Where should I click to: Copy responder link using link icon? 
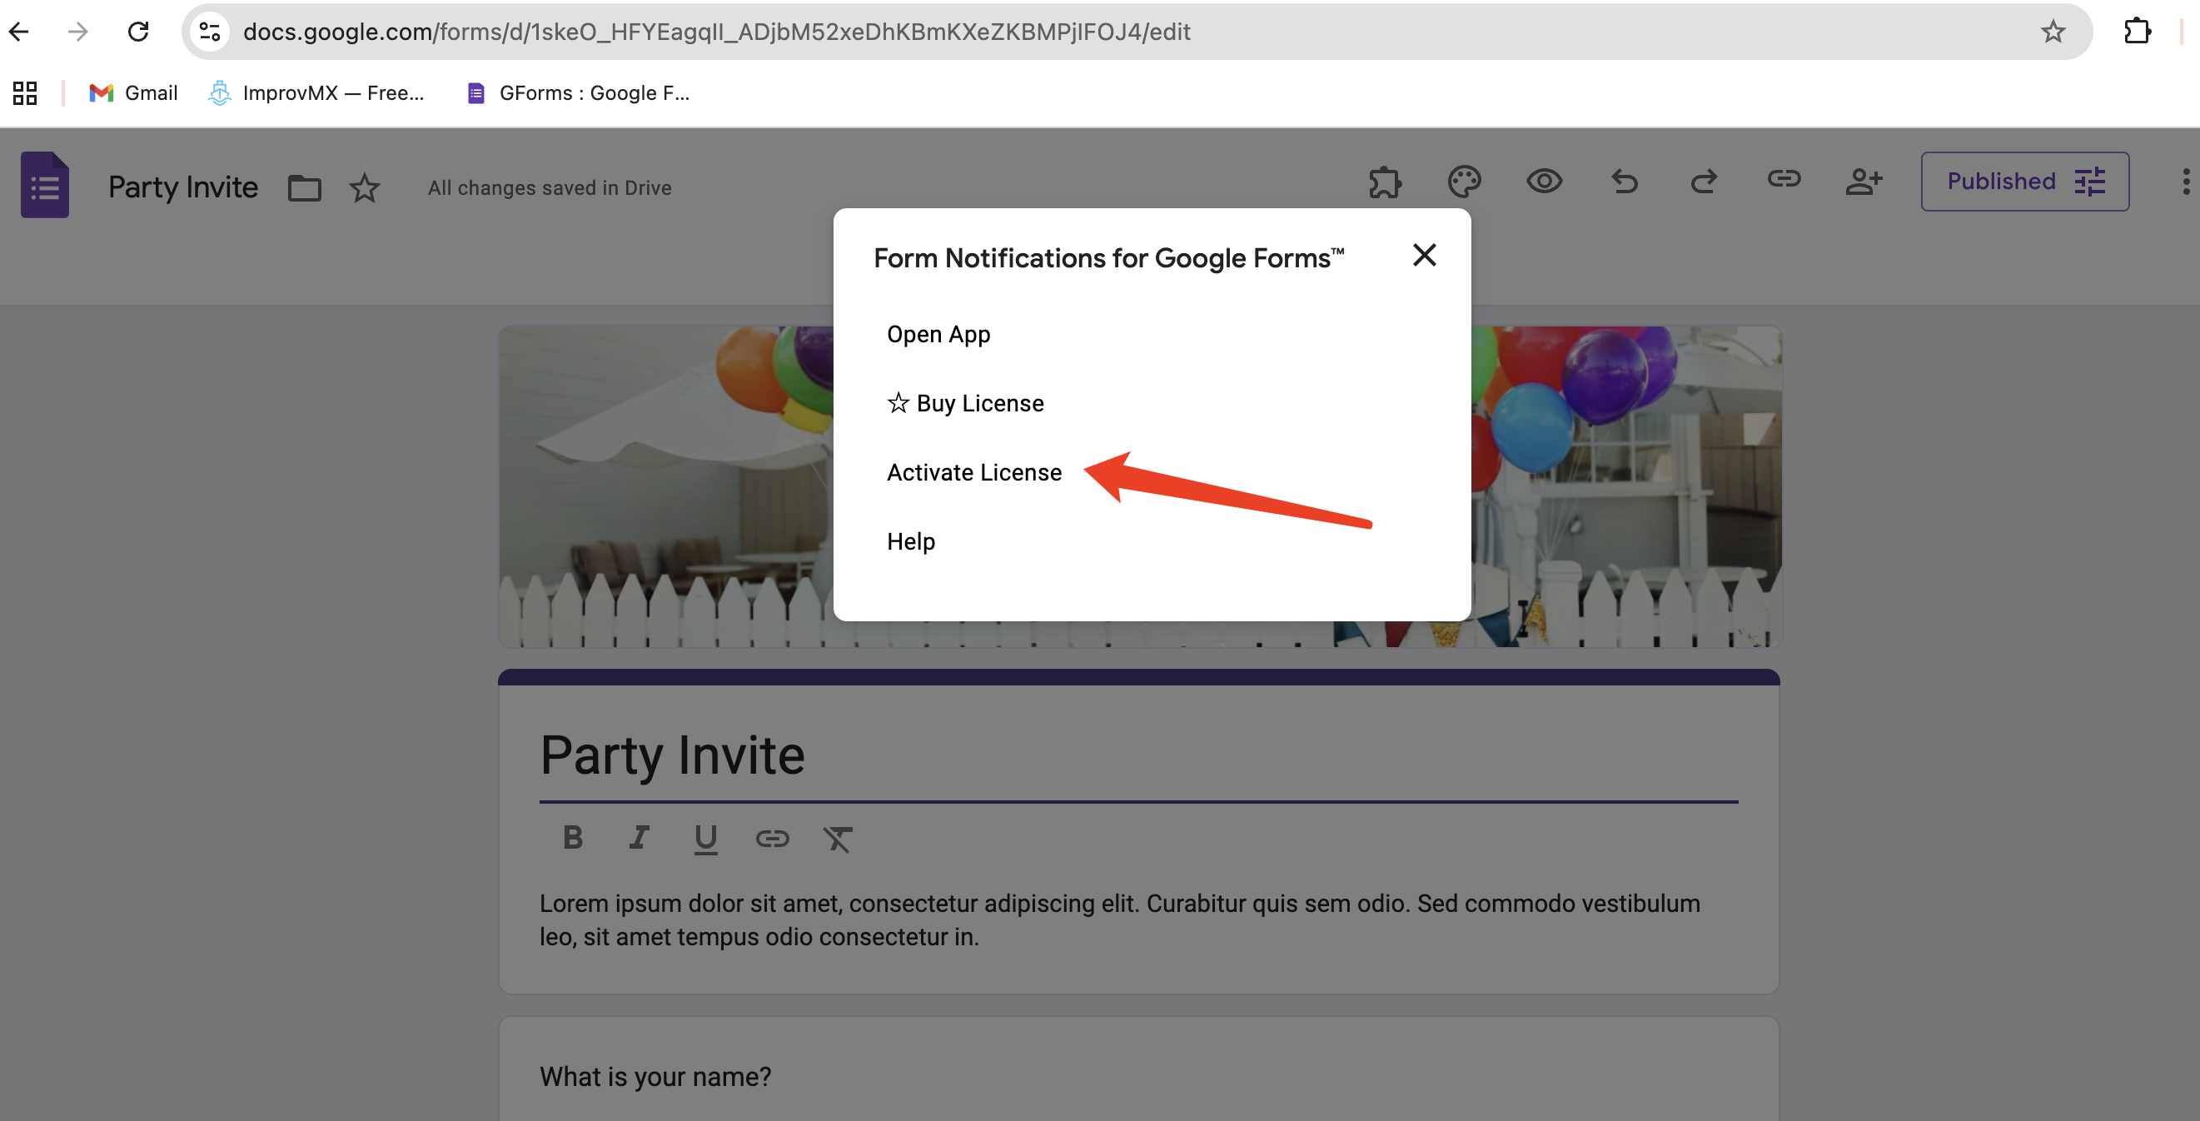tap(1783, 179)
